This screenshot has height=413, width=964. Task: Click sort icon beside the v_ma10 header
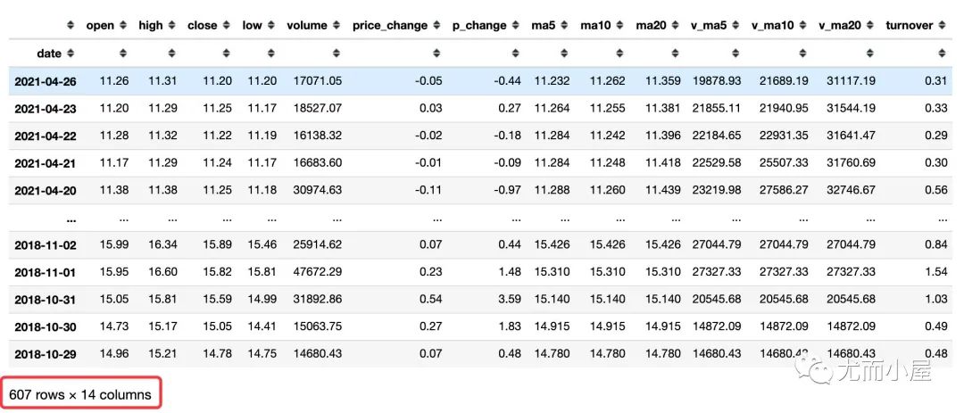(x=803, y=25)
